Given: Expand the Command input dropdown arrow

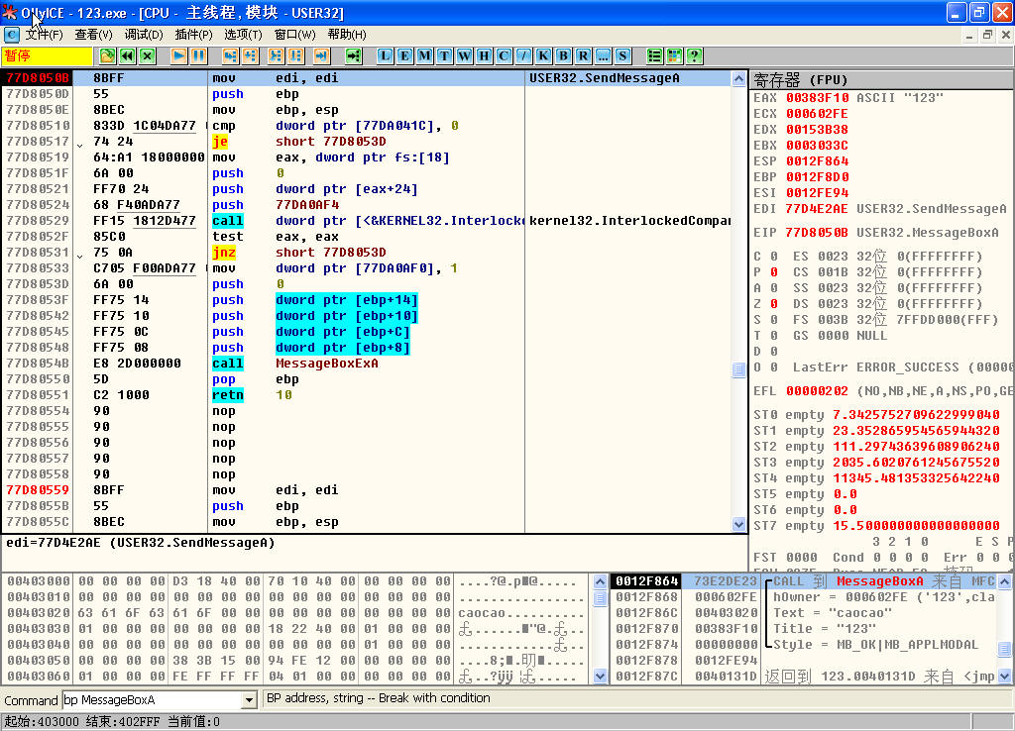Looking at the screenshot, I should [249, 700].
